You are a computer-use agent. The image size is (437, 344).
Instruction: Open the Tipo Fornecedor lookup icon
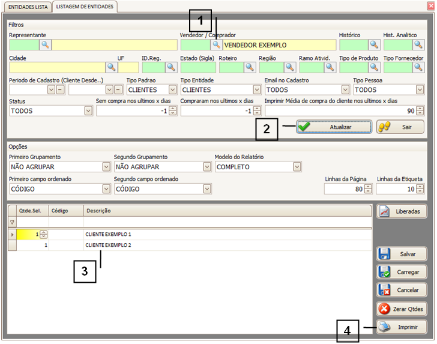click(418, 67)
